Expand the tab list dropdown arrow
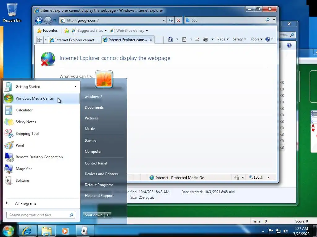 [x=46, y=40]
